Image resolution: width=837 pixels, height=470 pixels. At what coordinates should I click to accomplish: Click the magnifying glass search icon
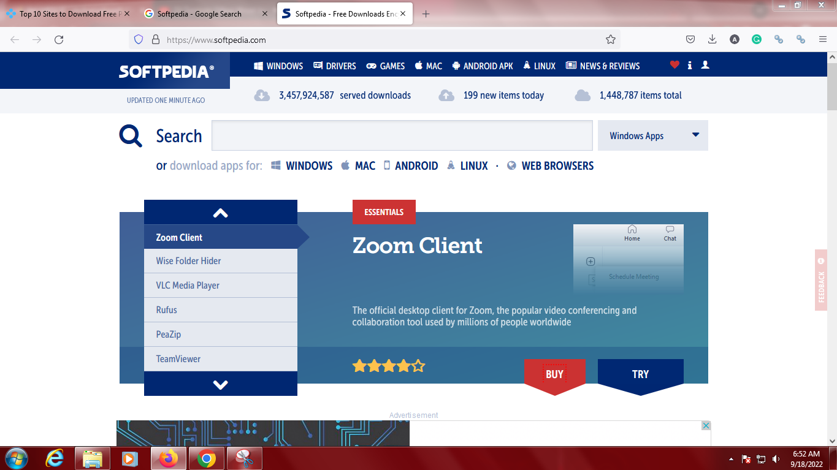pyautogui.click(x=131, y=135)
